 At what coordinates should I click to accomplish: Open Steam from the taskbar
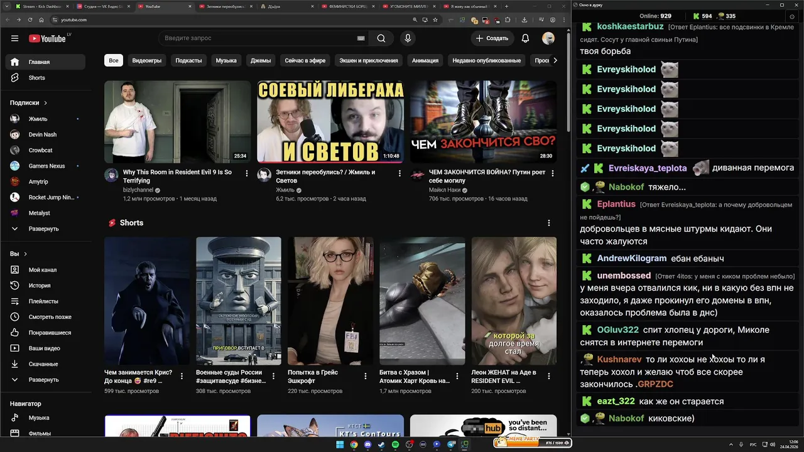pyautogui.click(x=381, y=444)
